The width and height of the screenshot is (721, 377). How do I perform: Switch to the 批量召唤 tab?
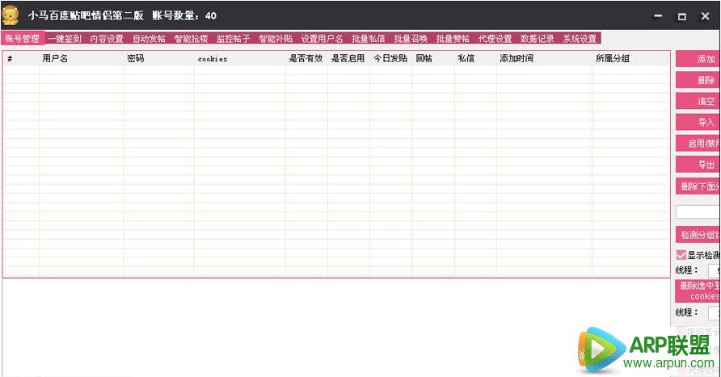coord(411,39)
